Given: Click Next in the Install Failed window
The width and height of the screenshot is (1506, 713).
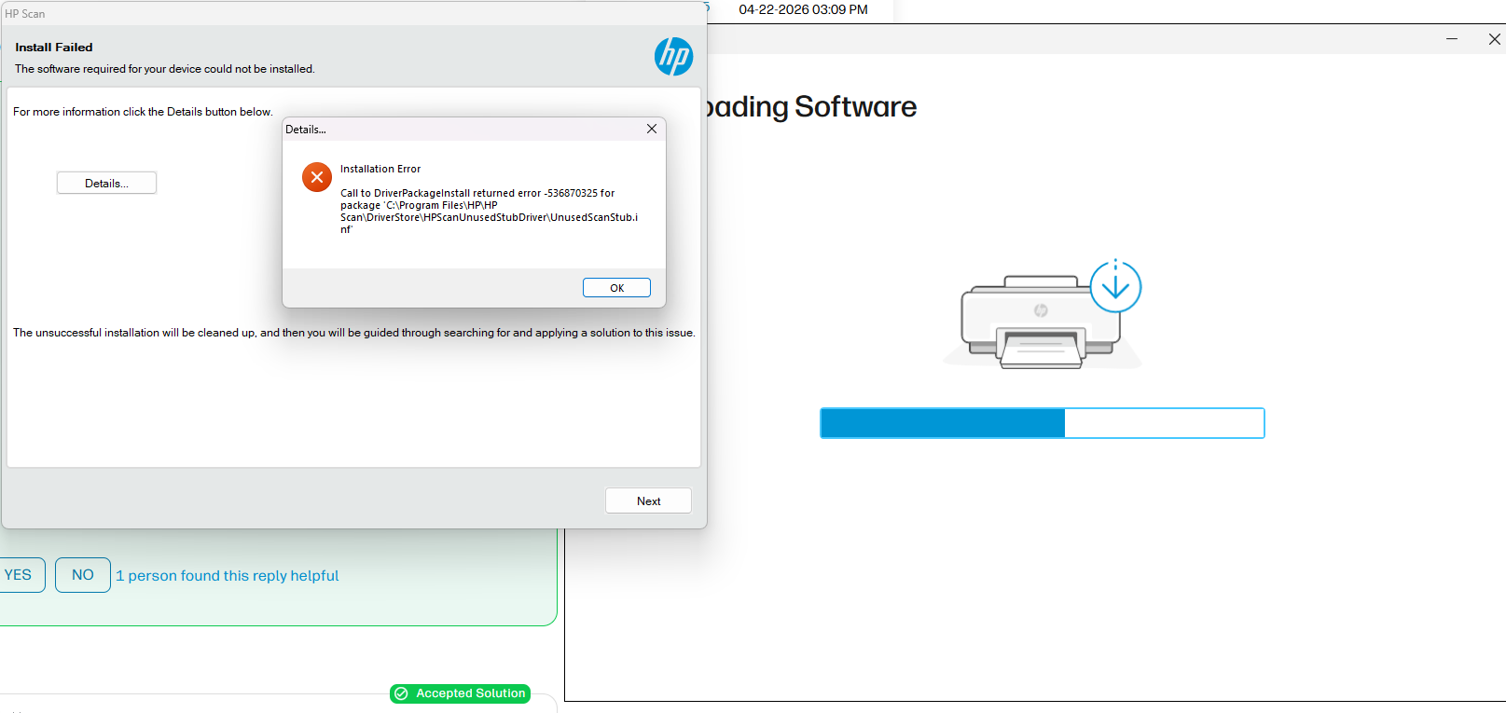Looking at the screenshot, I should click(x=648, y=500).
